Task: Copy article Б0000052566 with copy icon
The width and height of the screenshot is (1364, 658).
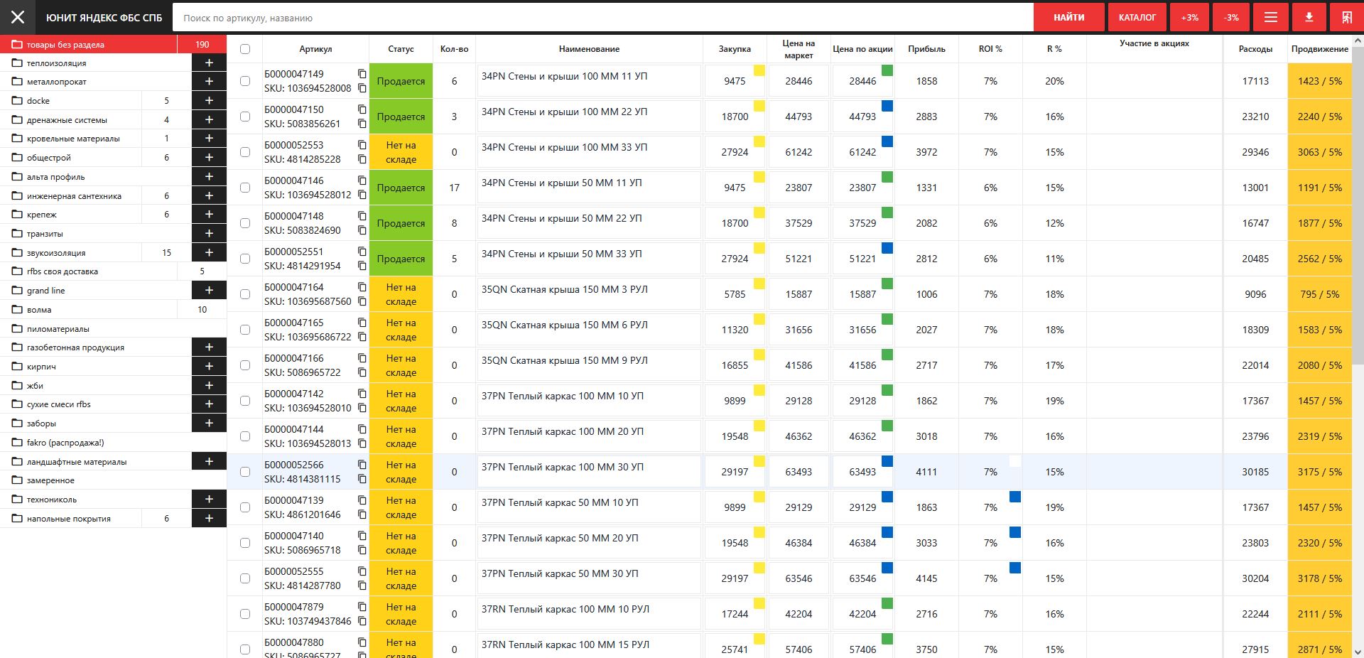Action: (362, 465)
